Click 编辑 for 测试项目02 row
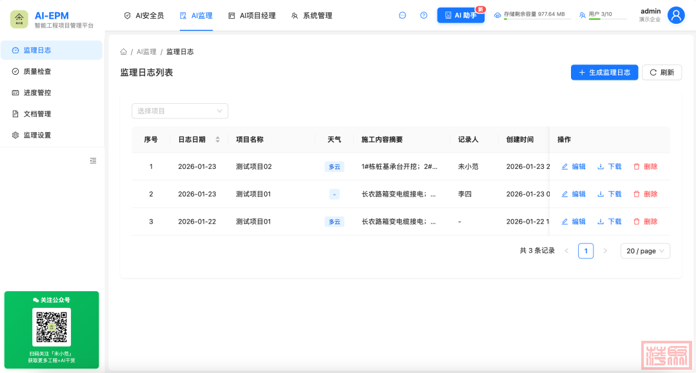The image size is (696, 373). click(574, 167)
